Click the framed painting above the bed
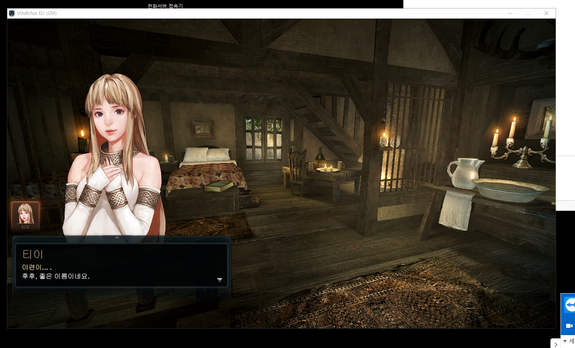 click(202, 129)
